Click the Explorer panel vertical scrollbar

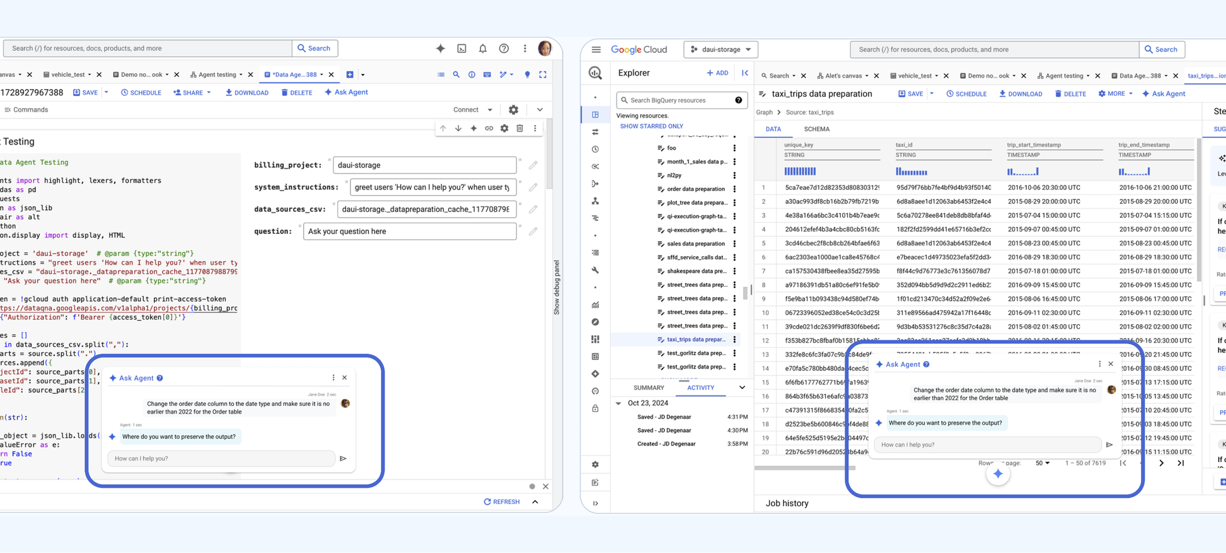tap(746, 293)
